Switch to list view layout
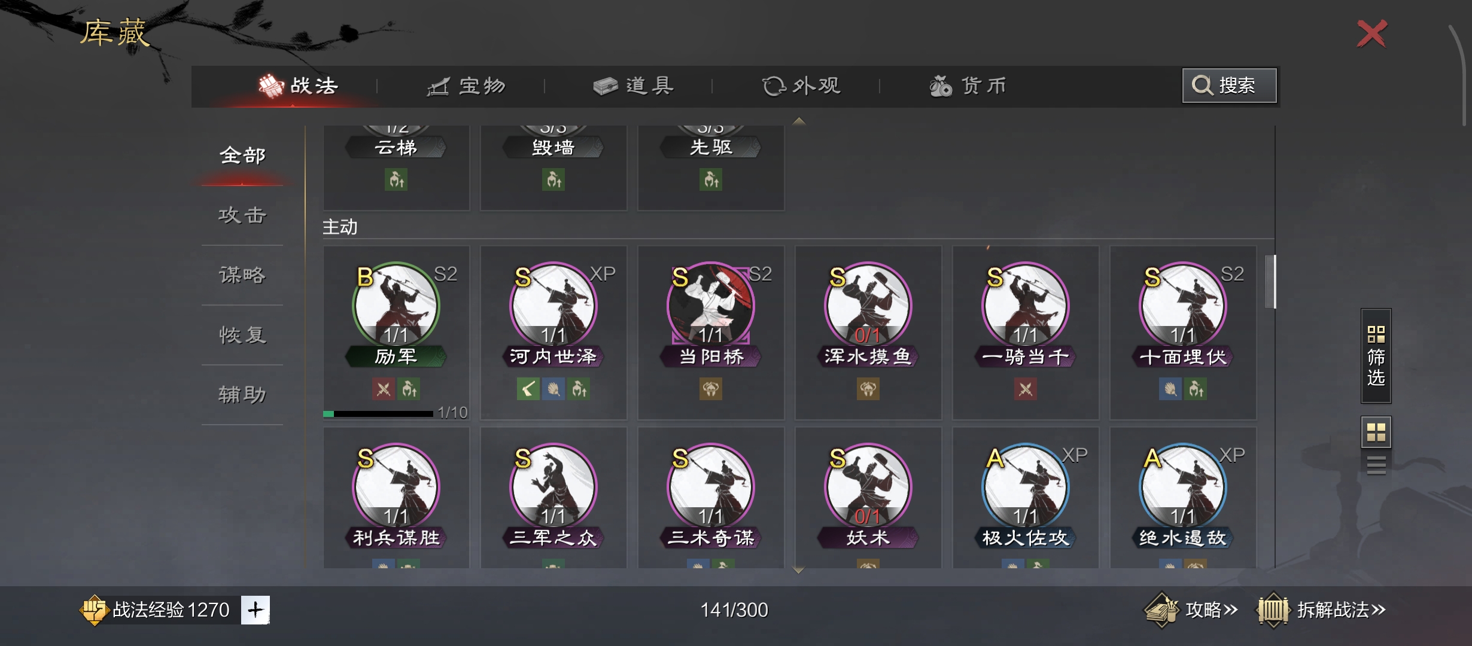The height and width of the screenshot is (646, 1472). [x=1376, y=465]
